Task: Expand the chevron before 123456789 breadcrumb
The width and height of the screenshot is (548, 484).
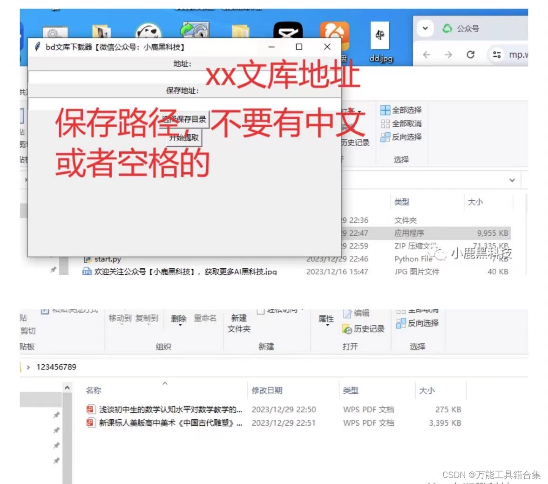Action: click(28, 367)
